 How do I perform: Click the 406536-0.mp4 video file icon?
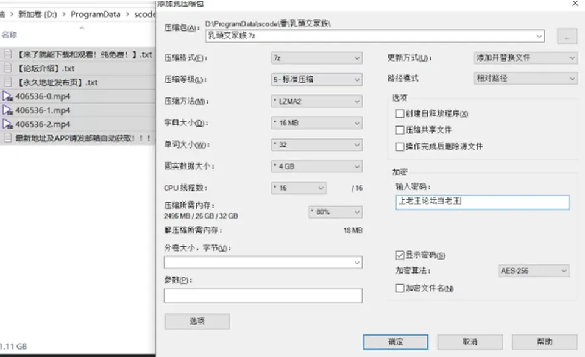pyautogui.click(x=7, y=96)
